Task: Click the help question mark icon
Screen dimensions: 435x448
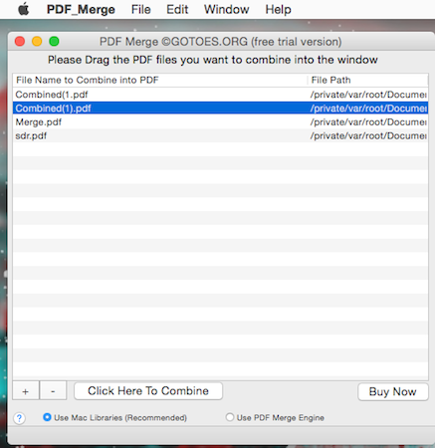Action: (19, 418)
